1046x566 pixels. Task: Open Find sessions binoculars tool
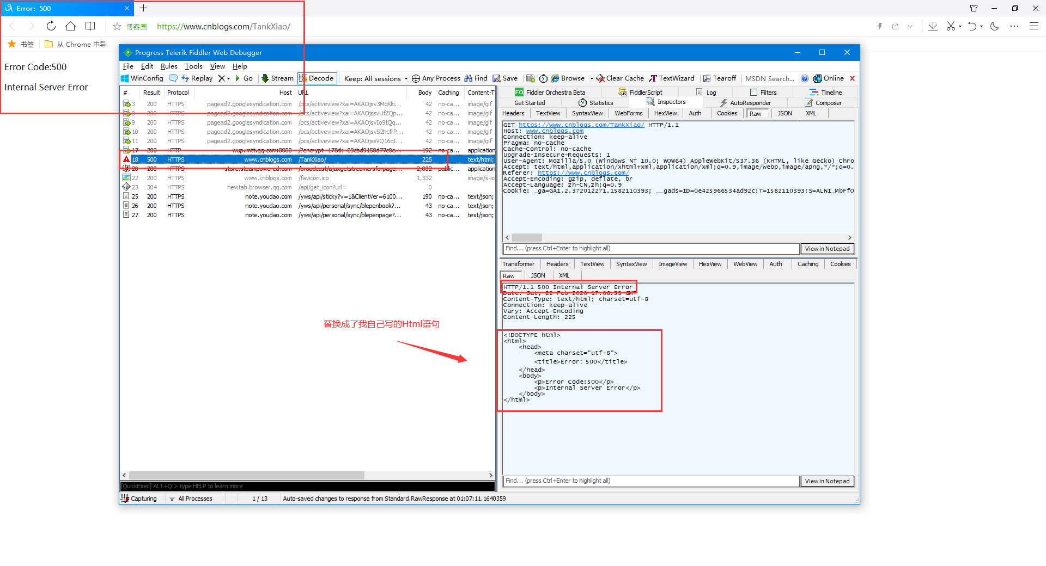[x=476, y=78]
